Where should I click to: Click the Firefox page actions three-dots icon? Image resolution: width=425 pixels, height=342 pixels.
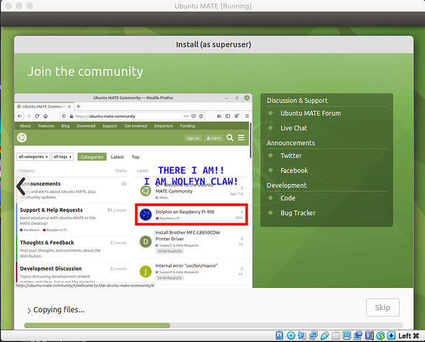(186, 116)
